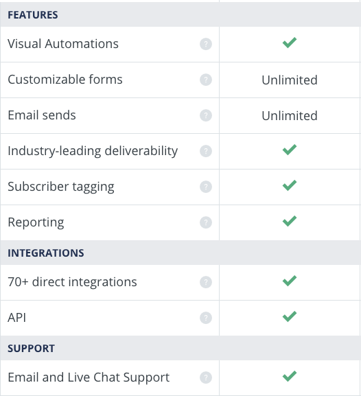This screenshot has height=396, width=361.
Task: Show help for Industry-leading deliverability
Action: (206, 151)
